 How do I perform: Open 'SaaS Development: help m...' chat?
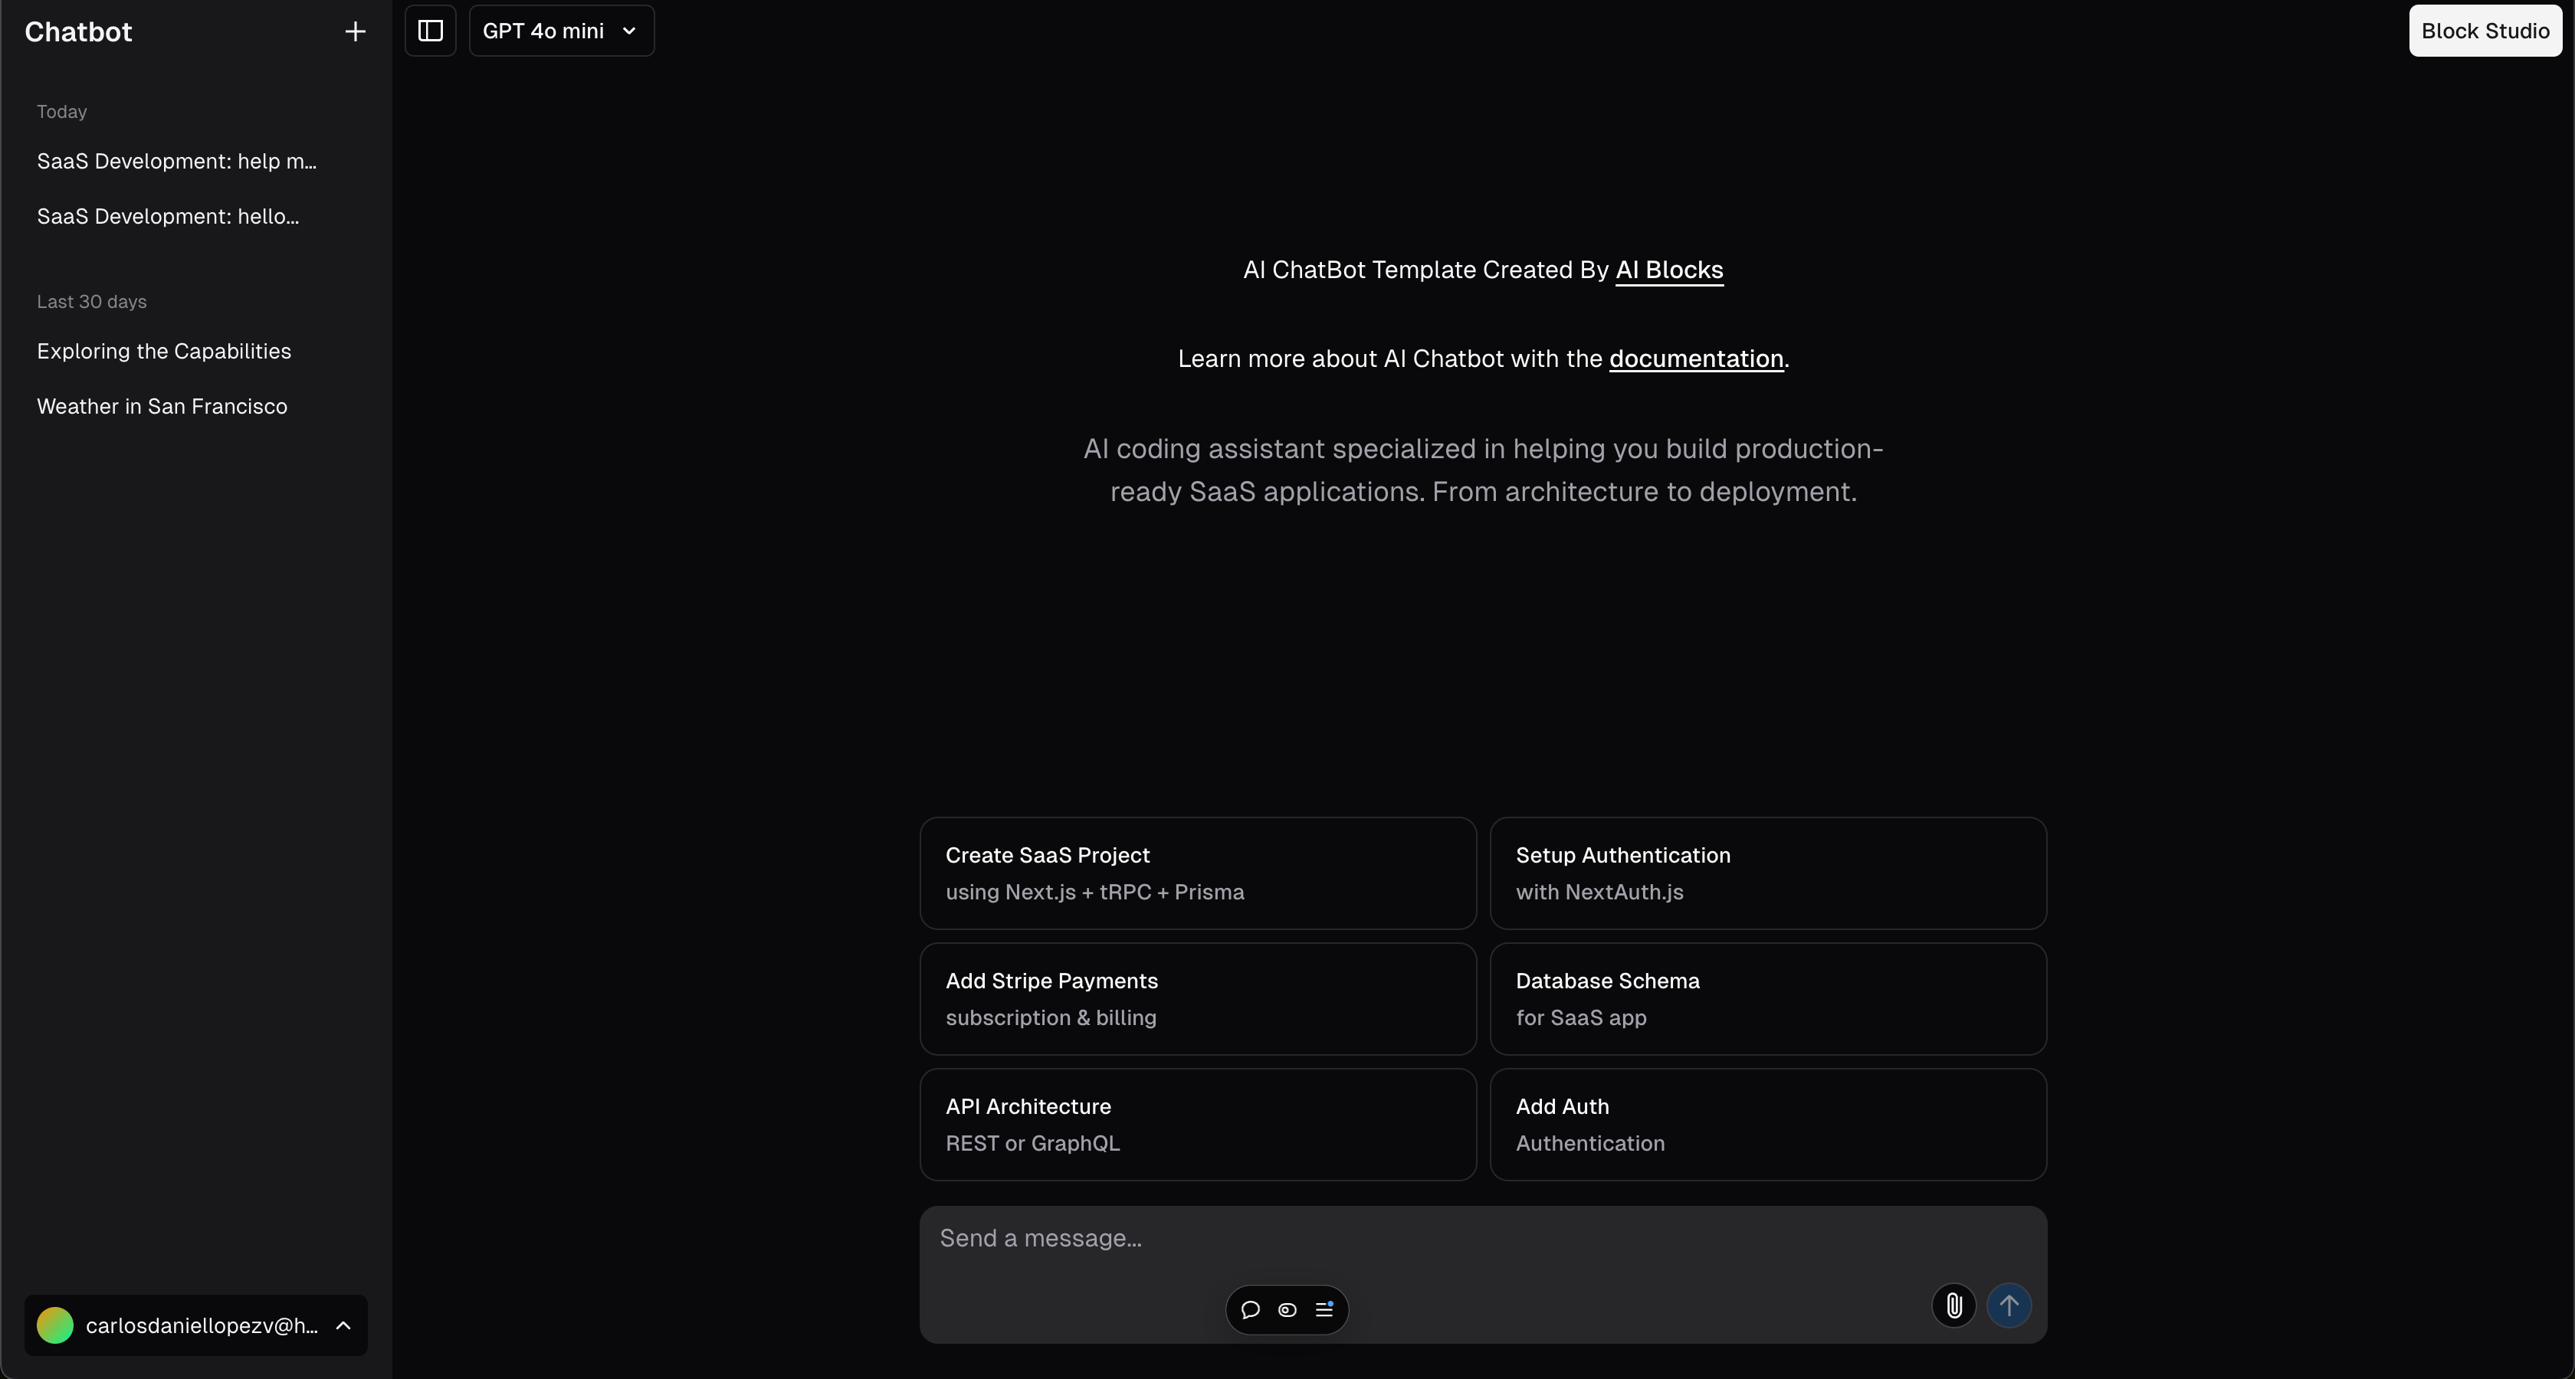tap(177, 162)
